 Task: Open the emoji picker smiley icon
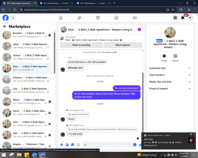tap(135, 145)
